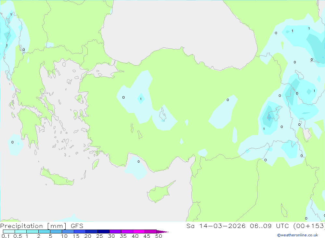Click the navy swatch between 25 and 30

click(x=103, y=232)
